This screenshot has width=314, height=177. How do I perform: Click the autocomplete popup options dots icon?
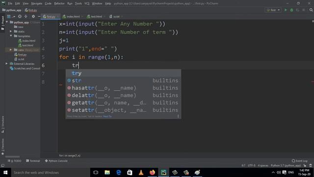(x=178, y=116)
